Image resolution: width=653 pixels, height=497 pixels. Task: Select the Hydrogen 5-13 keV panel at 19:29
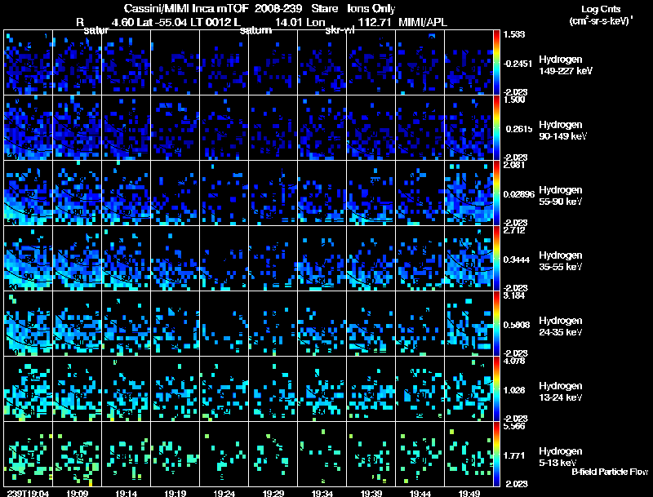click(x=273, y=454)
